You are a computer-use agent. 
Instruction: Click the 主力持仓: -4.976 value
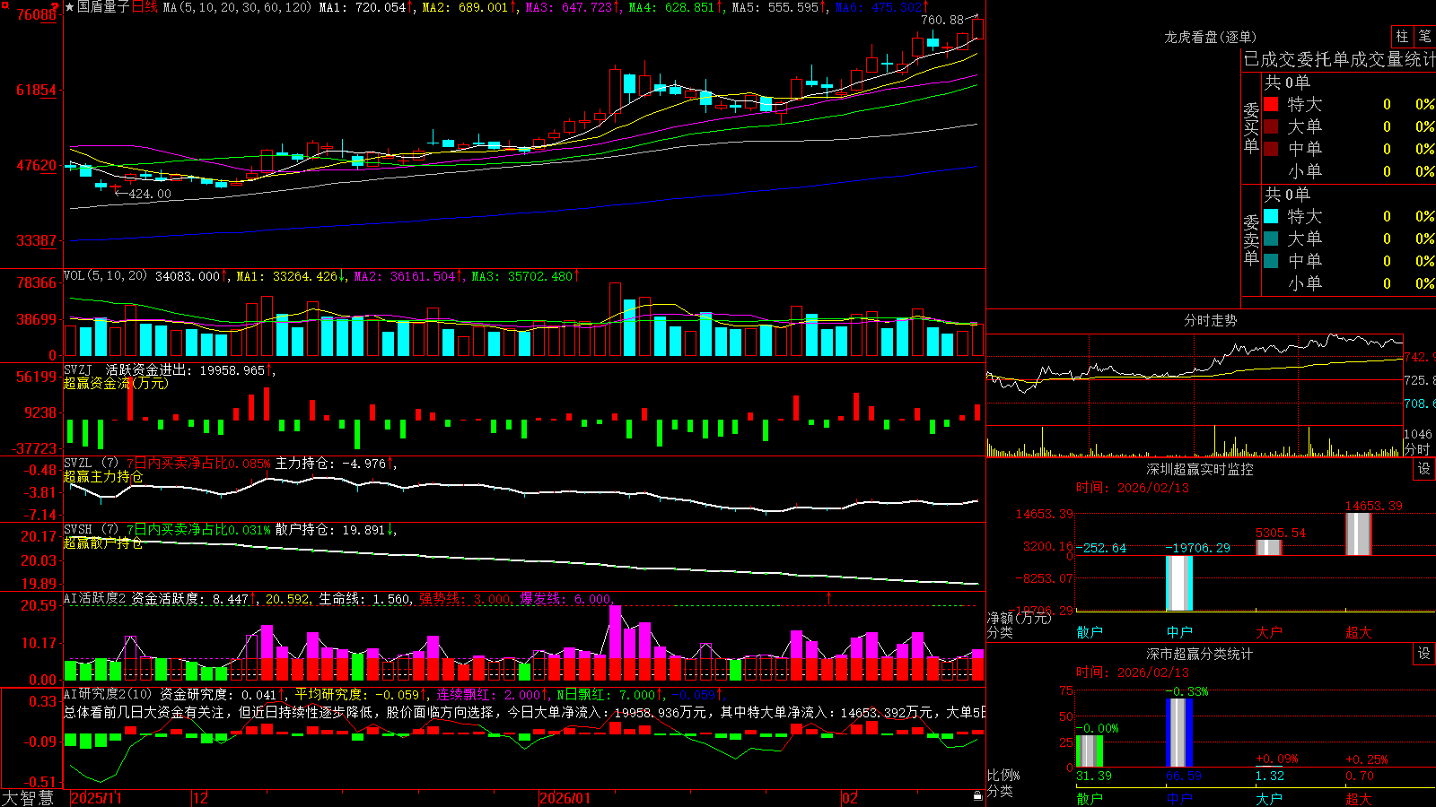330,464
